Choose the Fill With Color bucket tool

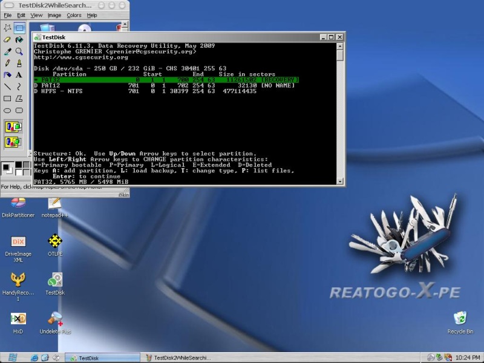pos(19,40)
